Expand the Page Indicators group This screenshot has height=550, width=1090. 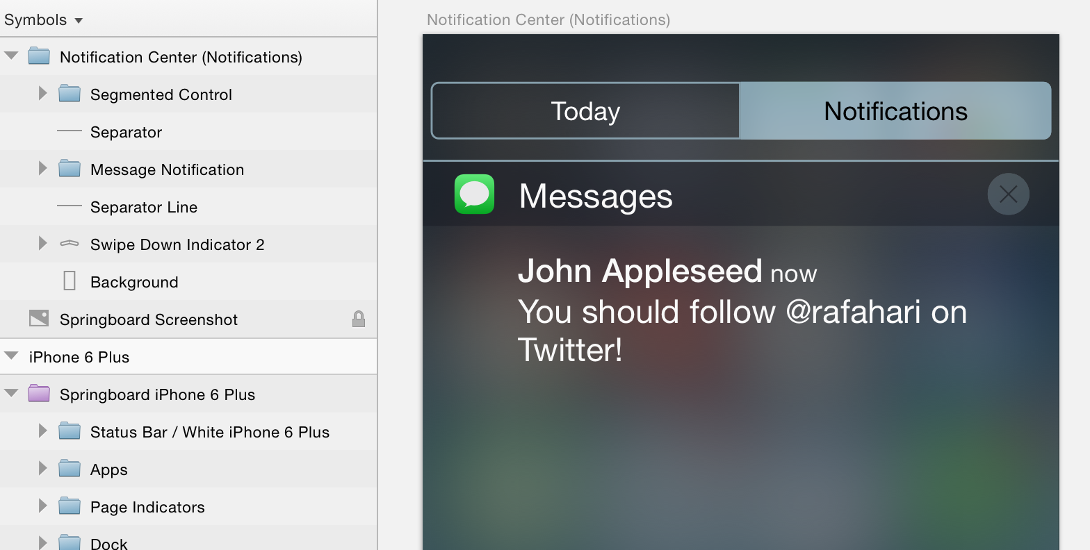43,506
